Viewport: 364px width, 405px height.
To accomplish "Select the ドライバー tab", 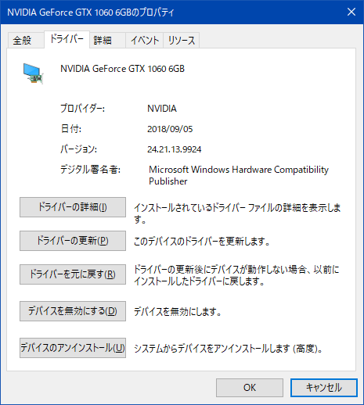I will point(67,39).
